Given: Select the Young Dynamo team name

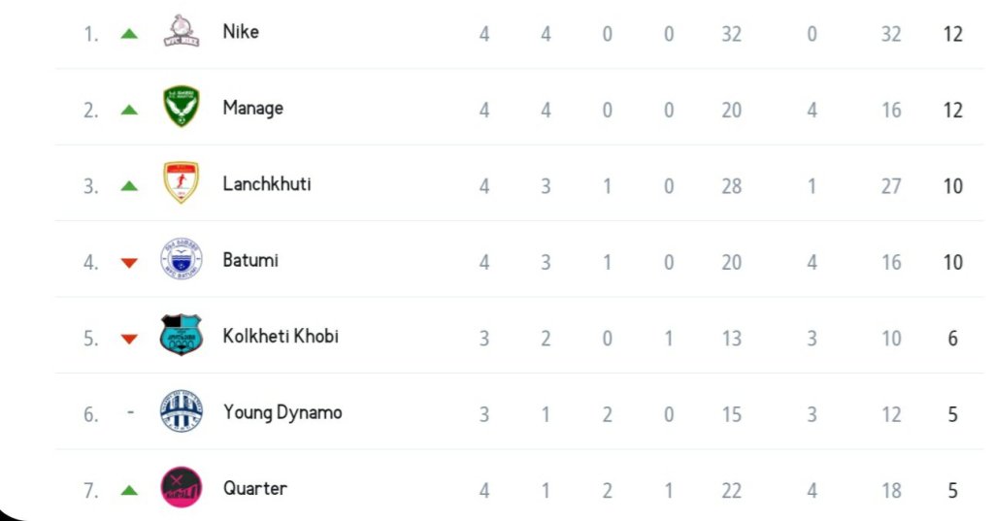Looking at the screenshot, I should [x=282, y=412].
